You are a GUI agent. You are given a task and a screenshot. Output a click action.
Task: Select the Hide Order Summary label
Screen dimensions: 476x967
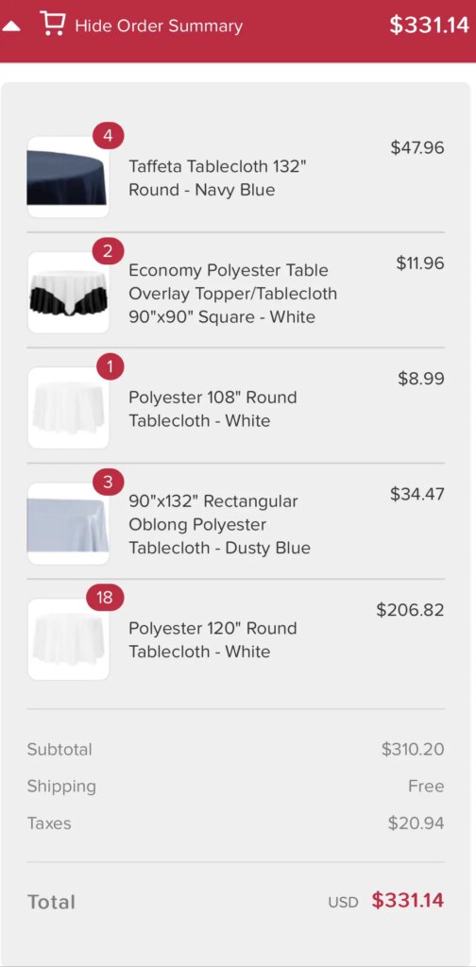[x=159, y=25]
